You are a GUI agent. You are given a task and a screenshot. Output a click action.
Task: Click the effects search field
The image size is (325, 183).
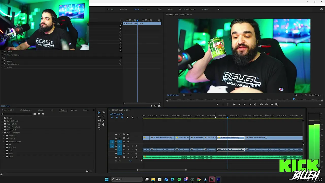point(17,114)
